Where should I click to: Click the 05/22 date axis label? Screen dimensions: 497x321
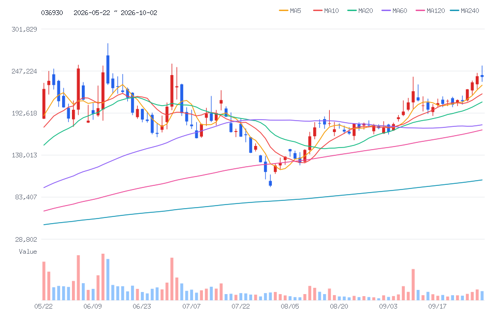[x=43, y=307]
